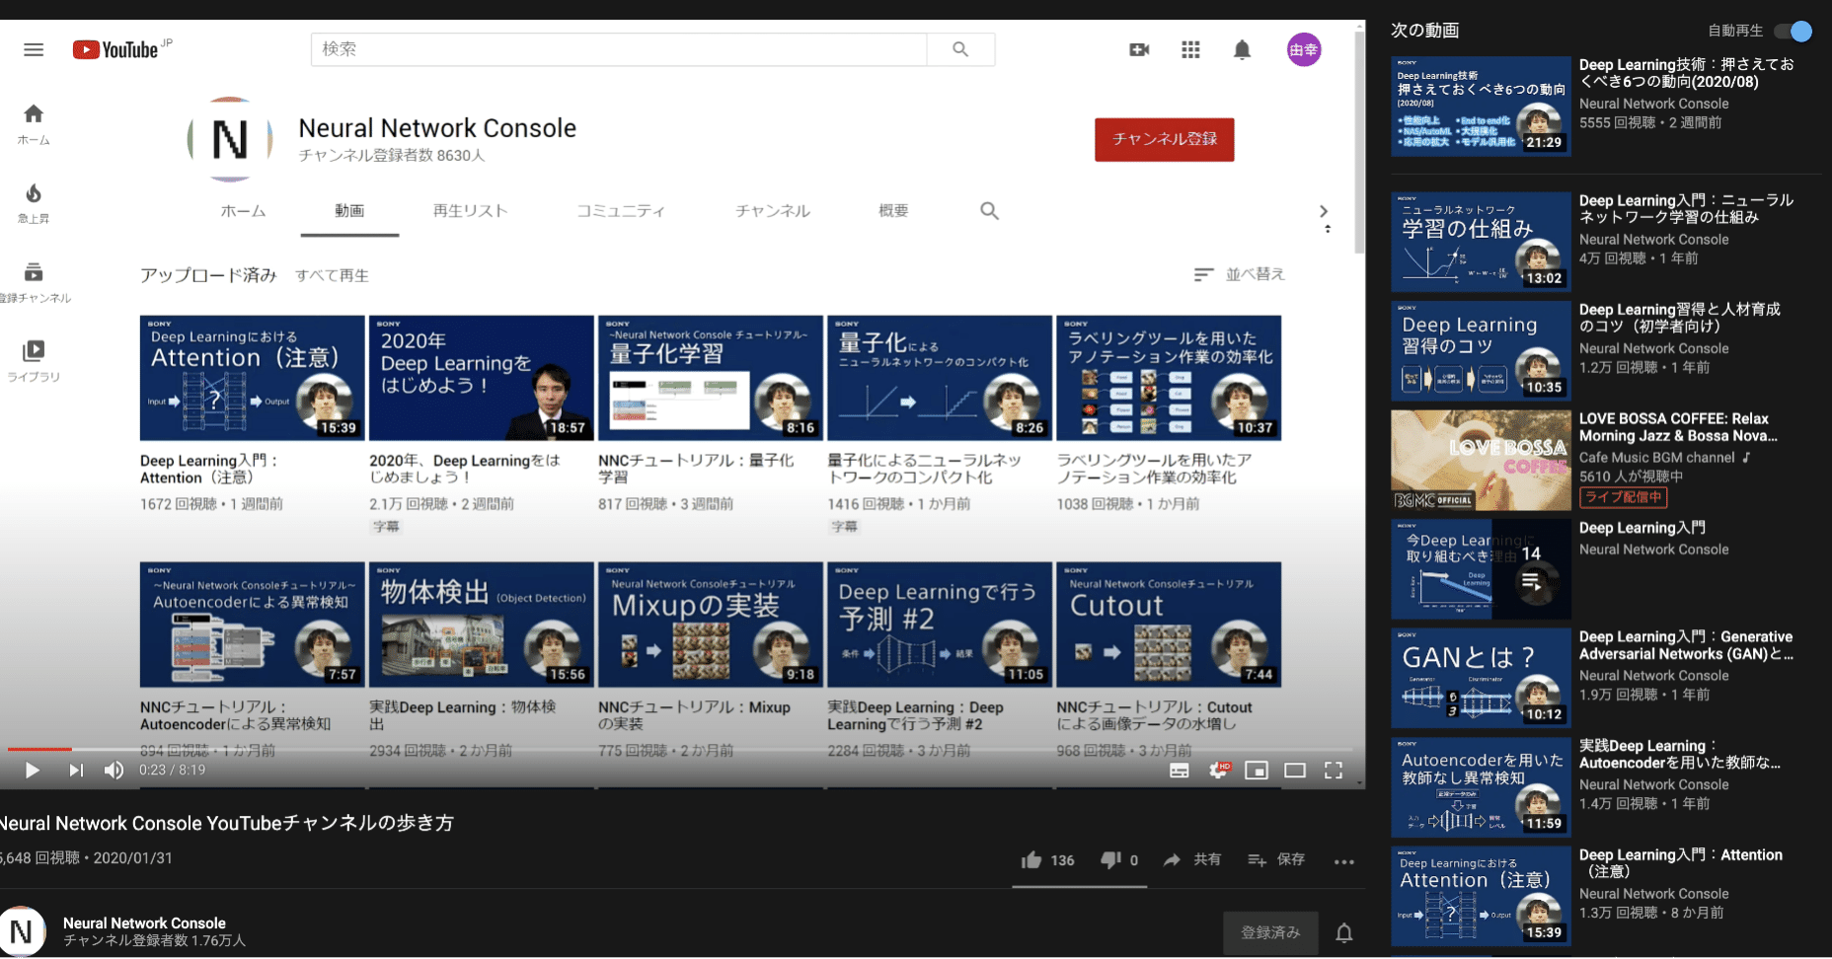This screenshot has height=959, width=1832.
Task: Click the create video camera icon
Action: pyautogui.click(x=1139, y=49)
